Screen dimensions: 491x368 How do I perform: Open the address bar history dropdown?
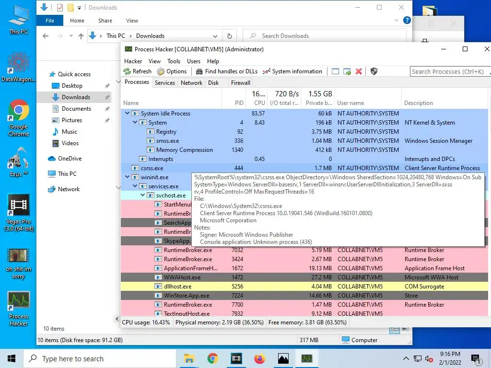215,36
